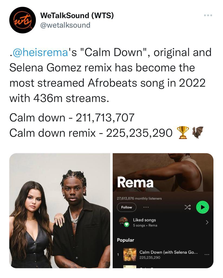The image size is (223, 278).
Task: Click the Calm Down album art thumbnail
Action: click(x=130, y=254)
